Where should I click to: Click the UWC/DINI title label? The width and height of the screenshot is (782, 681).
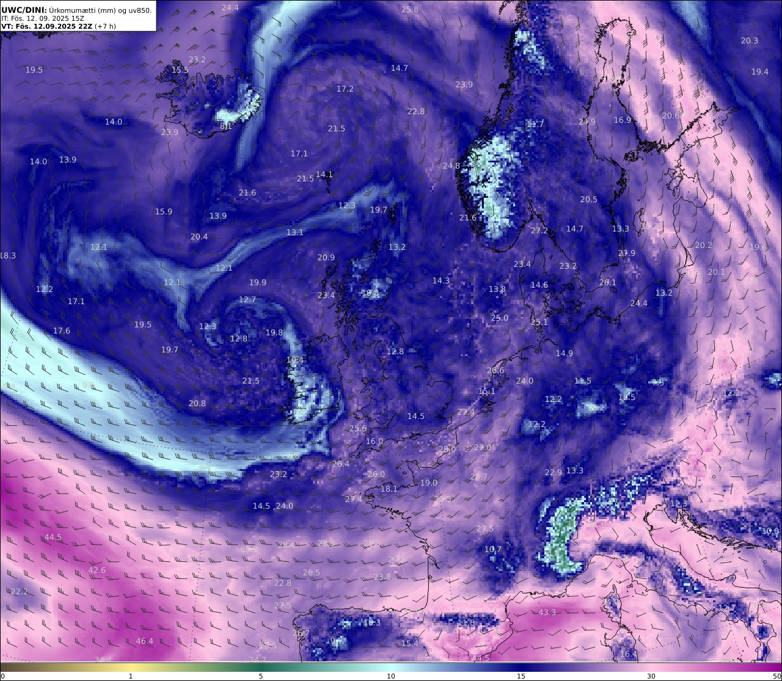click(x=24, y=10)
